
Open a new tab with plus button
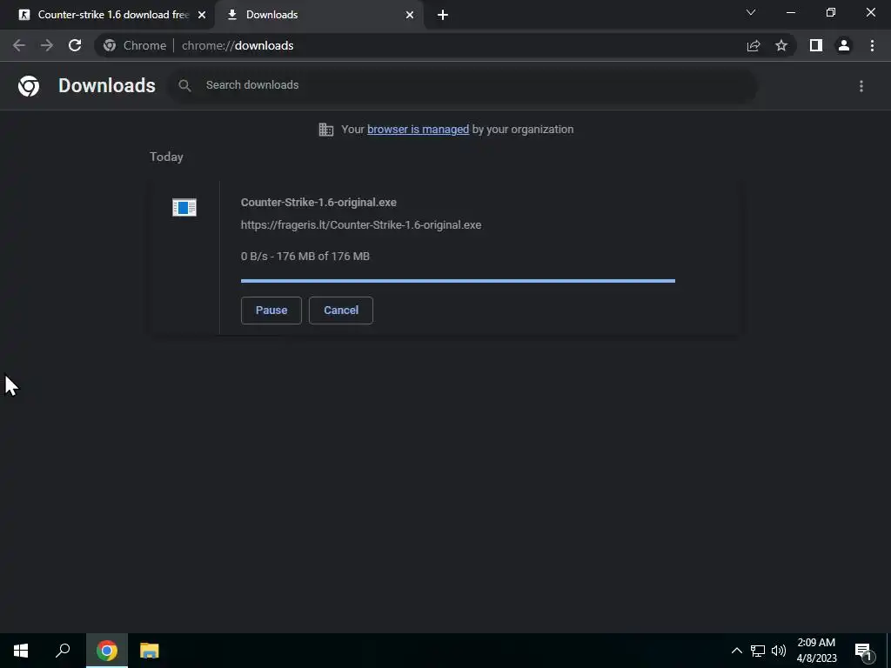443,15
